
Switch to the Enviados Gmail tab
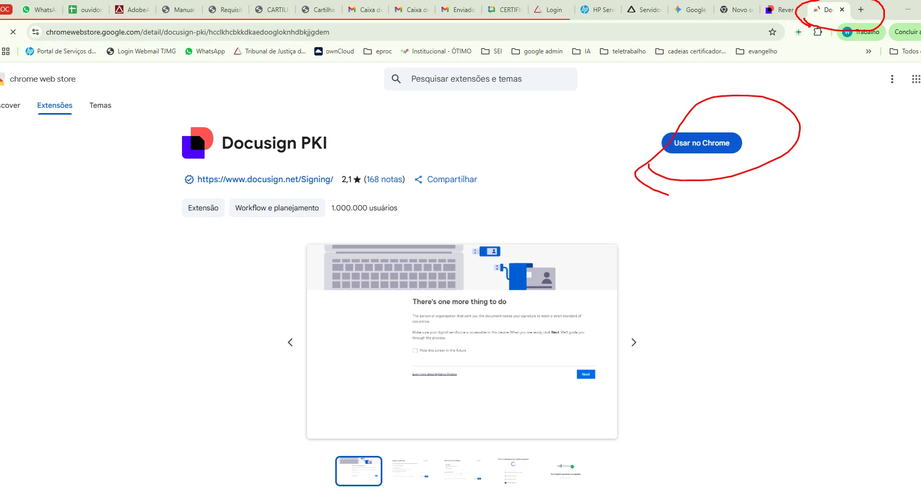(458, 9)
